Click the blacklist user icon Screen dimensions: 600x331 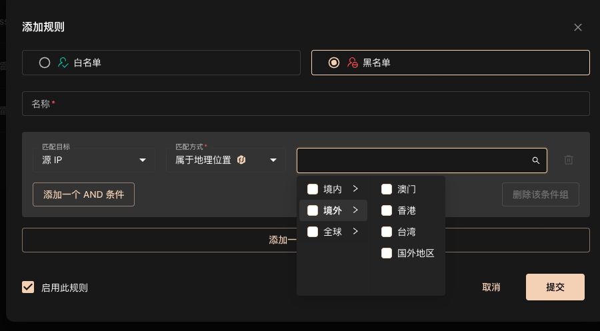353,63
